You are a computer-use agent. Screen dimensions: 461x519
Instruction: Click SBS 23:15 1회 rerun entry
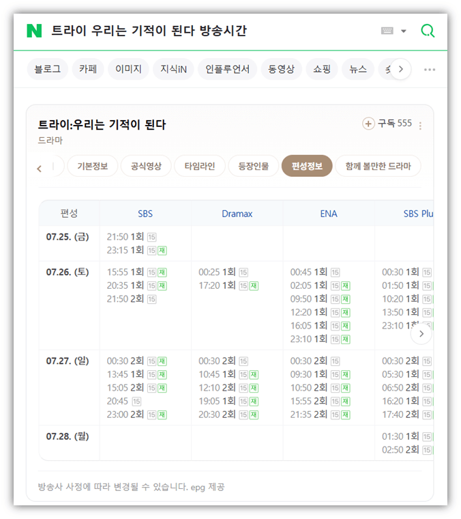point(137,250)
